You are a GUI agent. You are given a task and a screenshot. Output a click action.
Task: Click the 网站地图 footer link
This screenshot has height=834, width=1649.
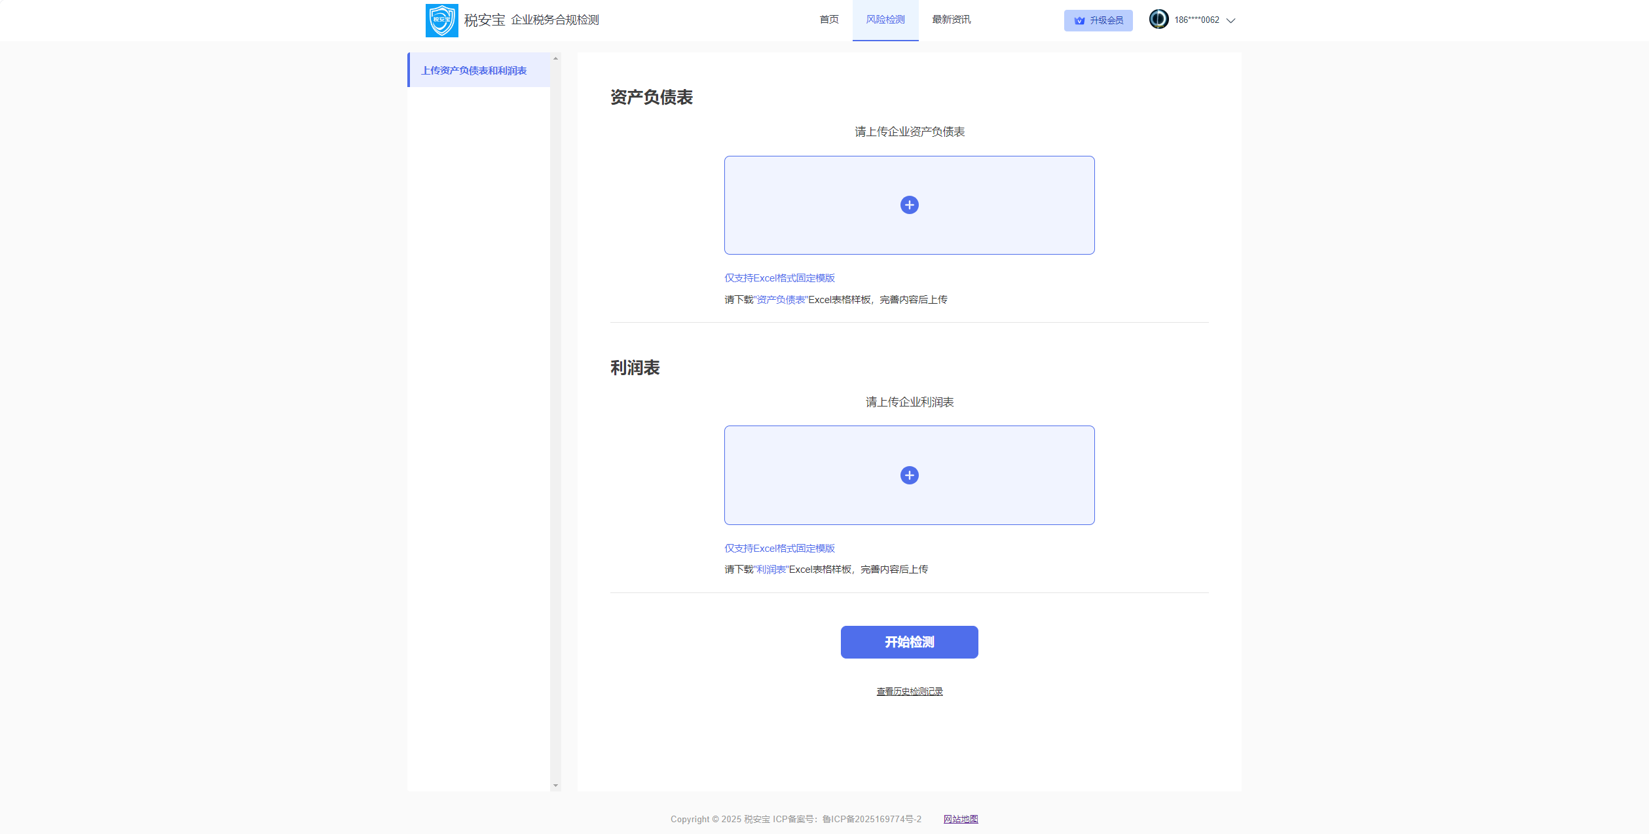[961, 819]
